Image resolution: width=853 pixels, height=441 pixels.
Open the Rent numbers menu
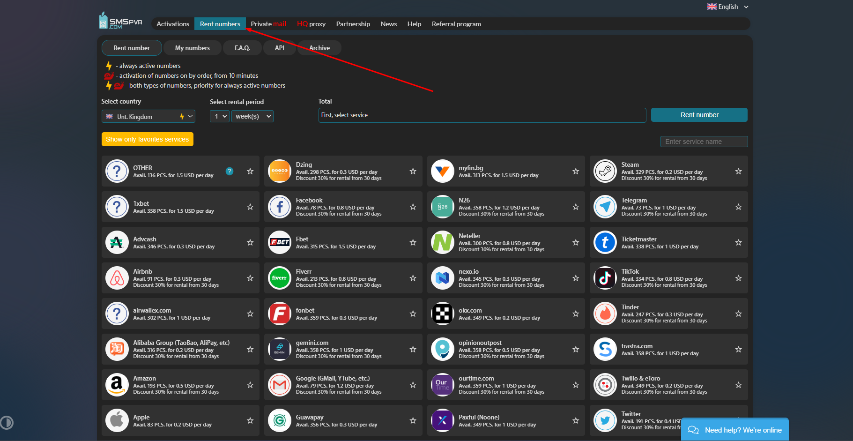click(x=220, y=24)
